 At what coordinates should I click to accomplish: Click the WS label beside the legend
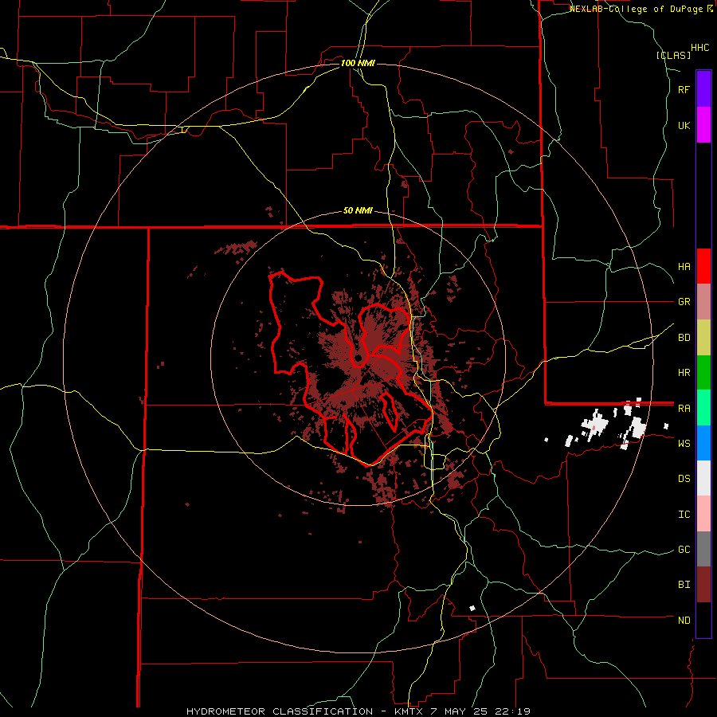[684, 444]
